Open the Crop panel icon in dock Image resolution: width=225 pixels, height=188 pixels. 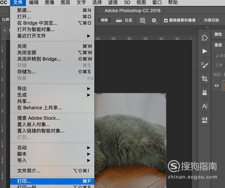click(205, 78)
